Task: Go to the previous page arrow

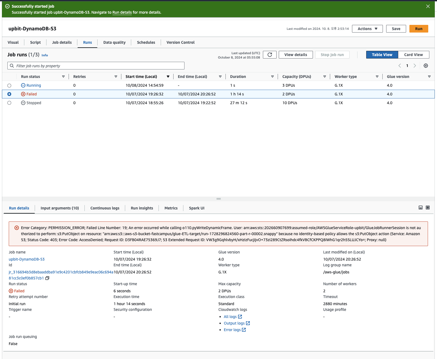Action: point(400,66)
